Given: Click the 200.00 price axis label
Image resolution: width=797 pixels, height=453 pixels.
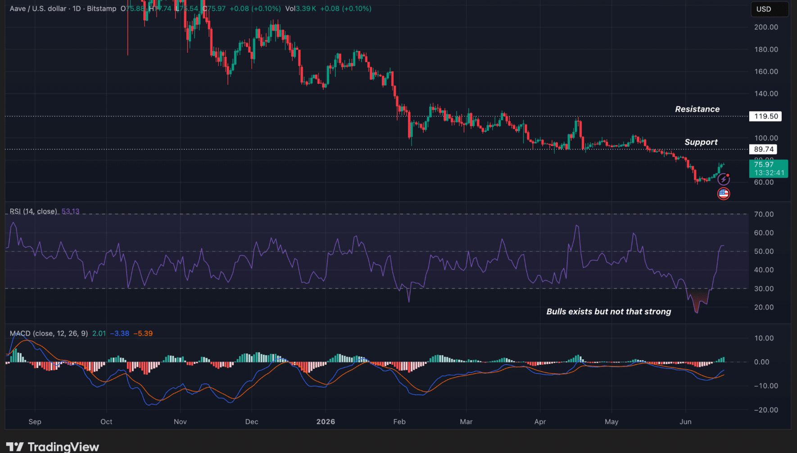Looking at the screenshot, I should [x=766, y=27].
